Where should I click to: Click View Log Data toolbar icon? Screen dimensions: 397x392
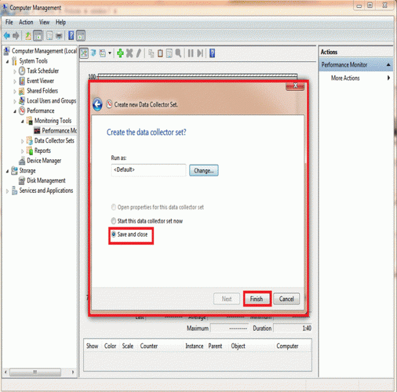[x=93, y=53]
